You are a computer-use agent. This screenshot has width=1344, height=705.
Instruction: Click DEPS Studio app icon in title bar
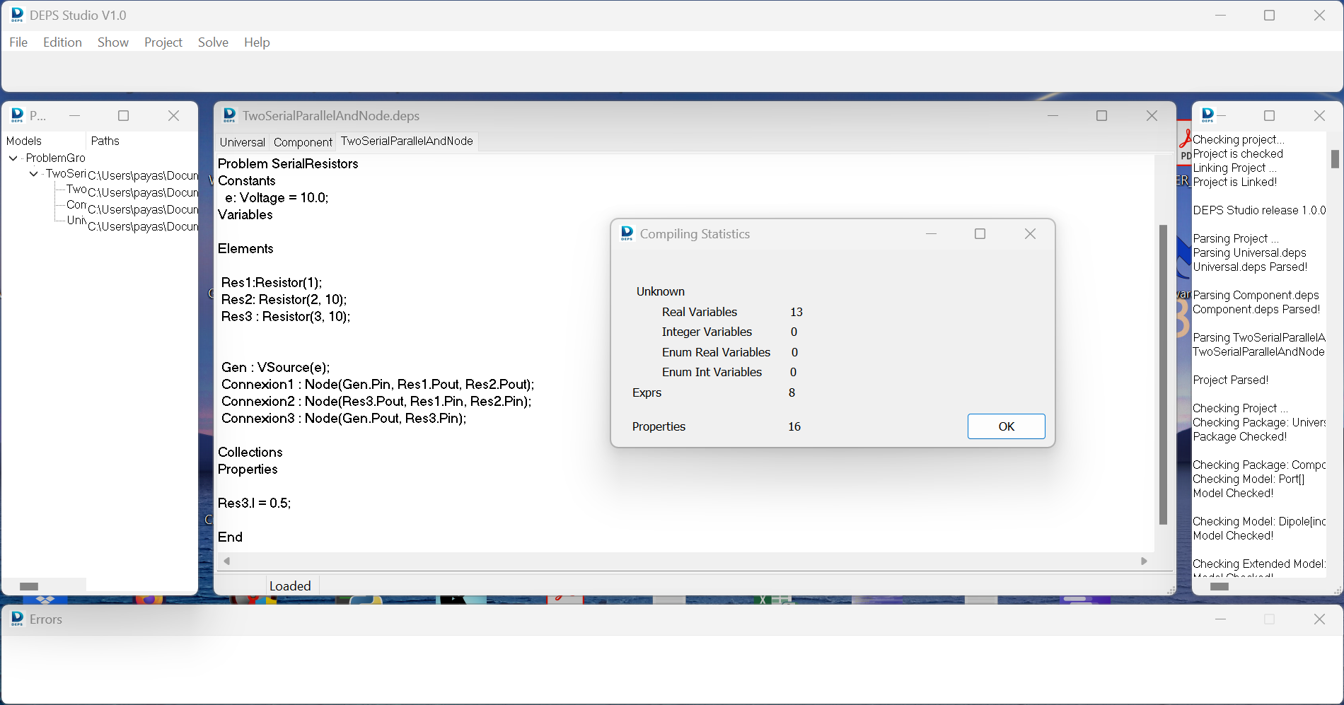click(18, 15)
